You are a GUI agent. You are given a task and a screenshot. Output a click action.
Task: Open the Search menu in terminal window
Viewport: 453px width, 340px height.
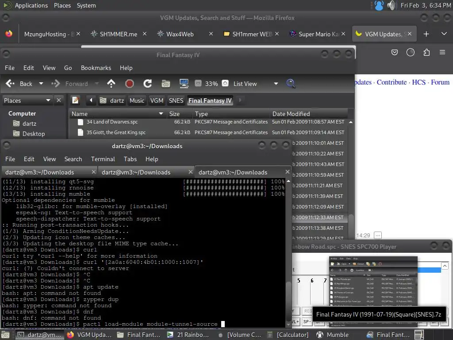(x=73, y=159)
